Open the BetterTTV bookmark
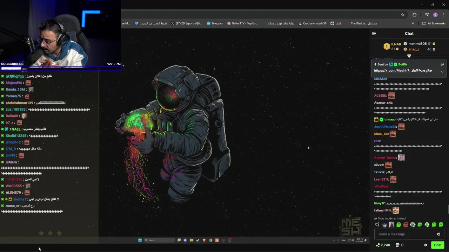The image size is (449, 252). pyautogui.click(x=243, y=23)
